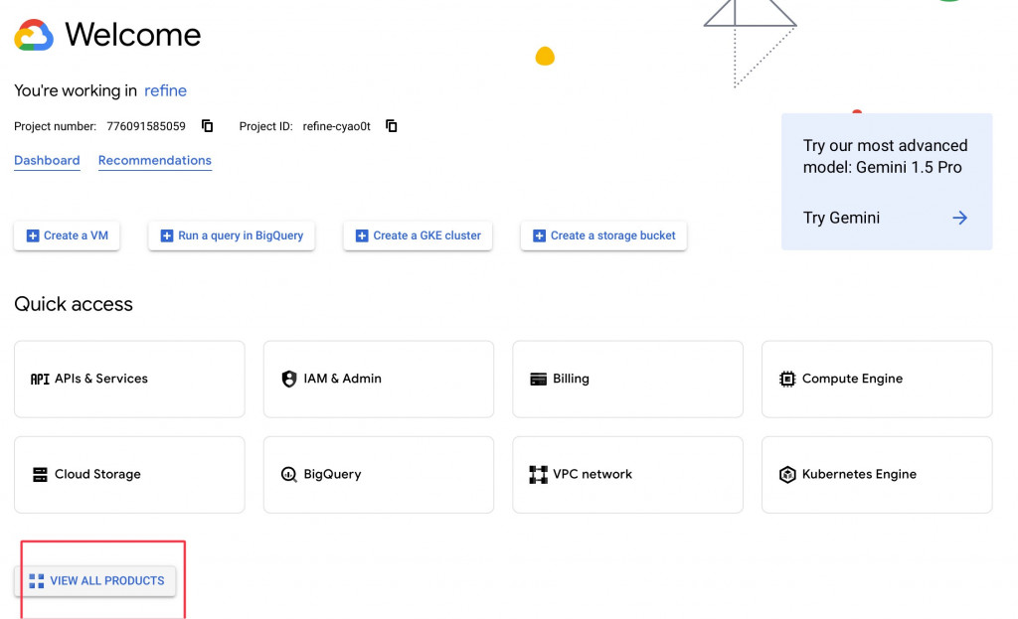The image size is (1018, 619).
Task: Click the Cloud Storage icon
Action: [x=40, y=475]
